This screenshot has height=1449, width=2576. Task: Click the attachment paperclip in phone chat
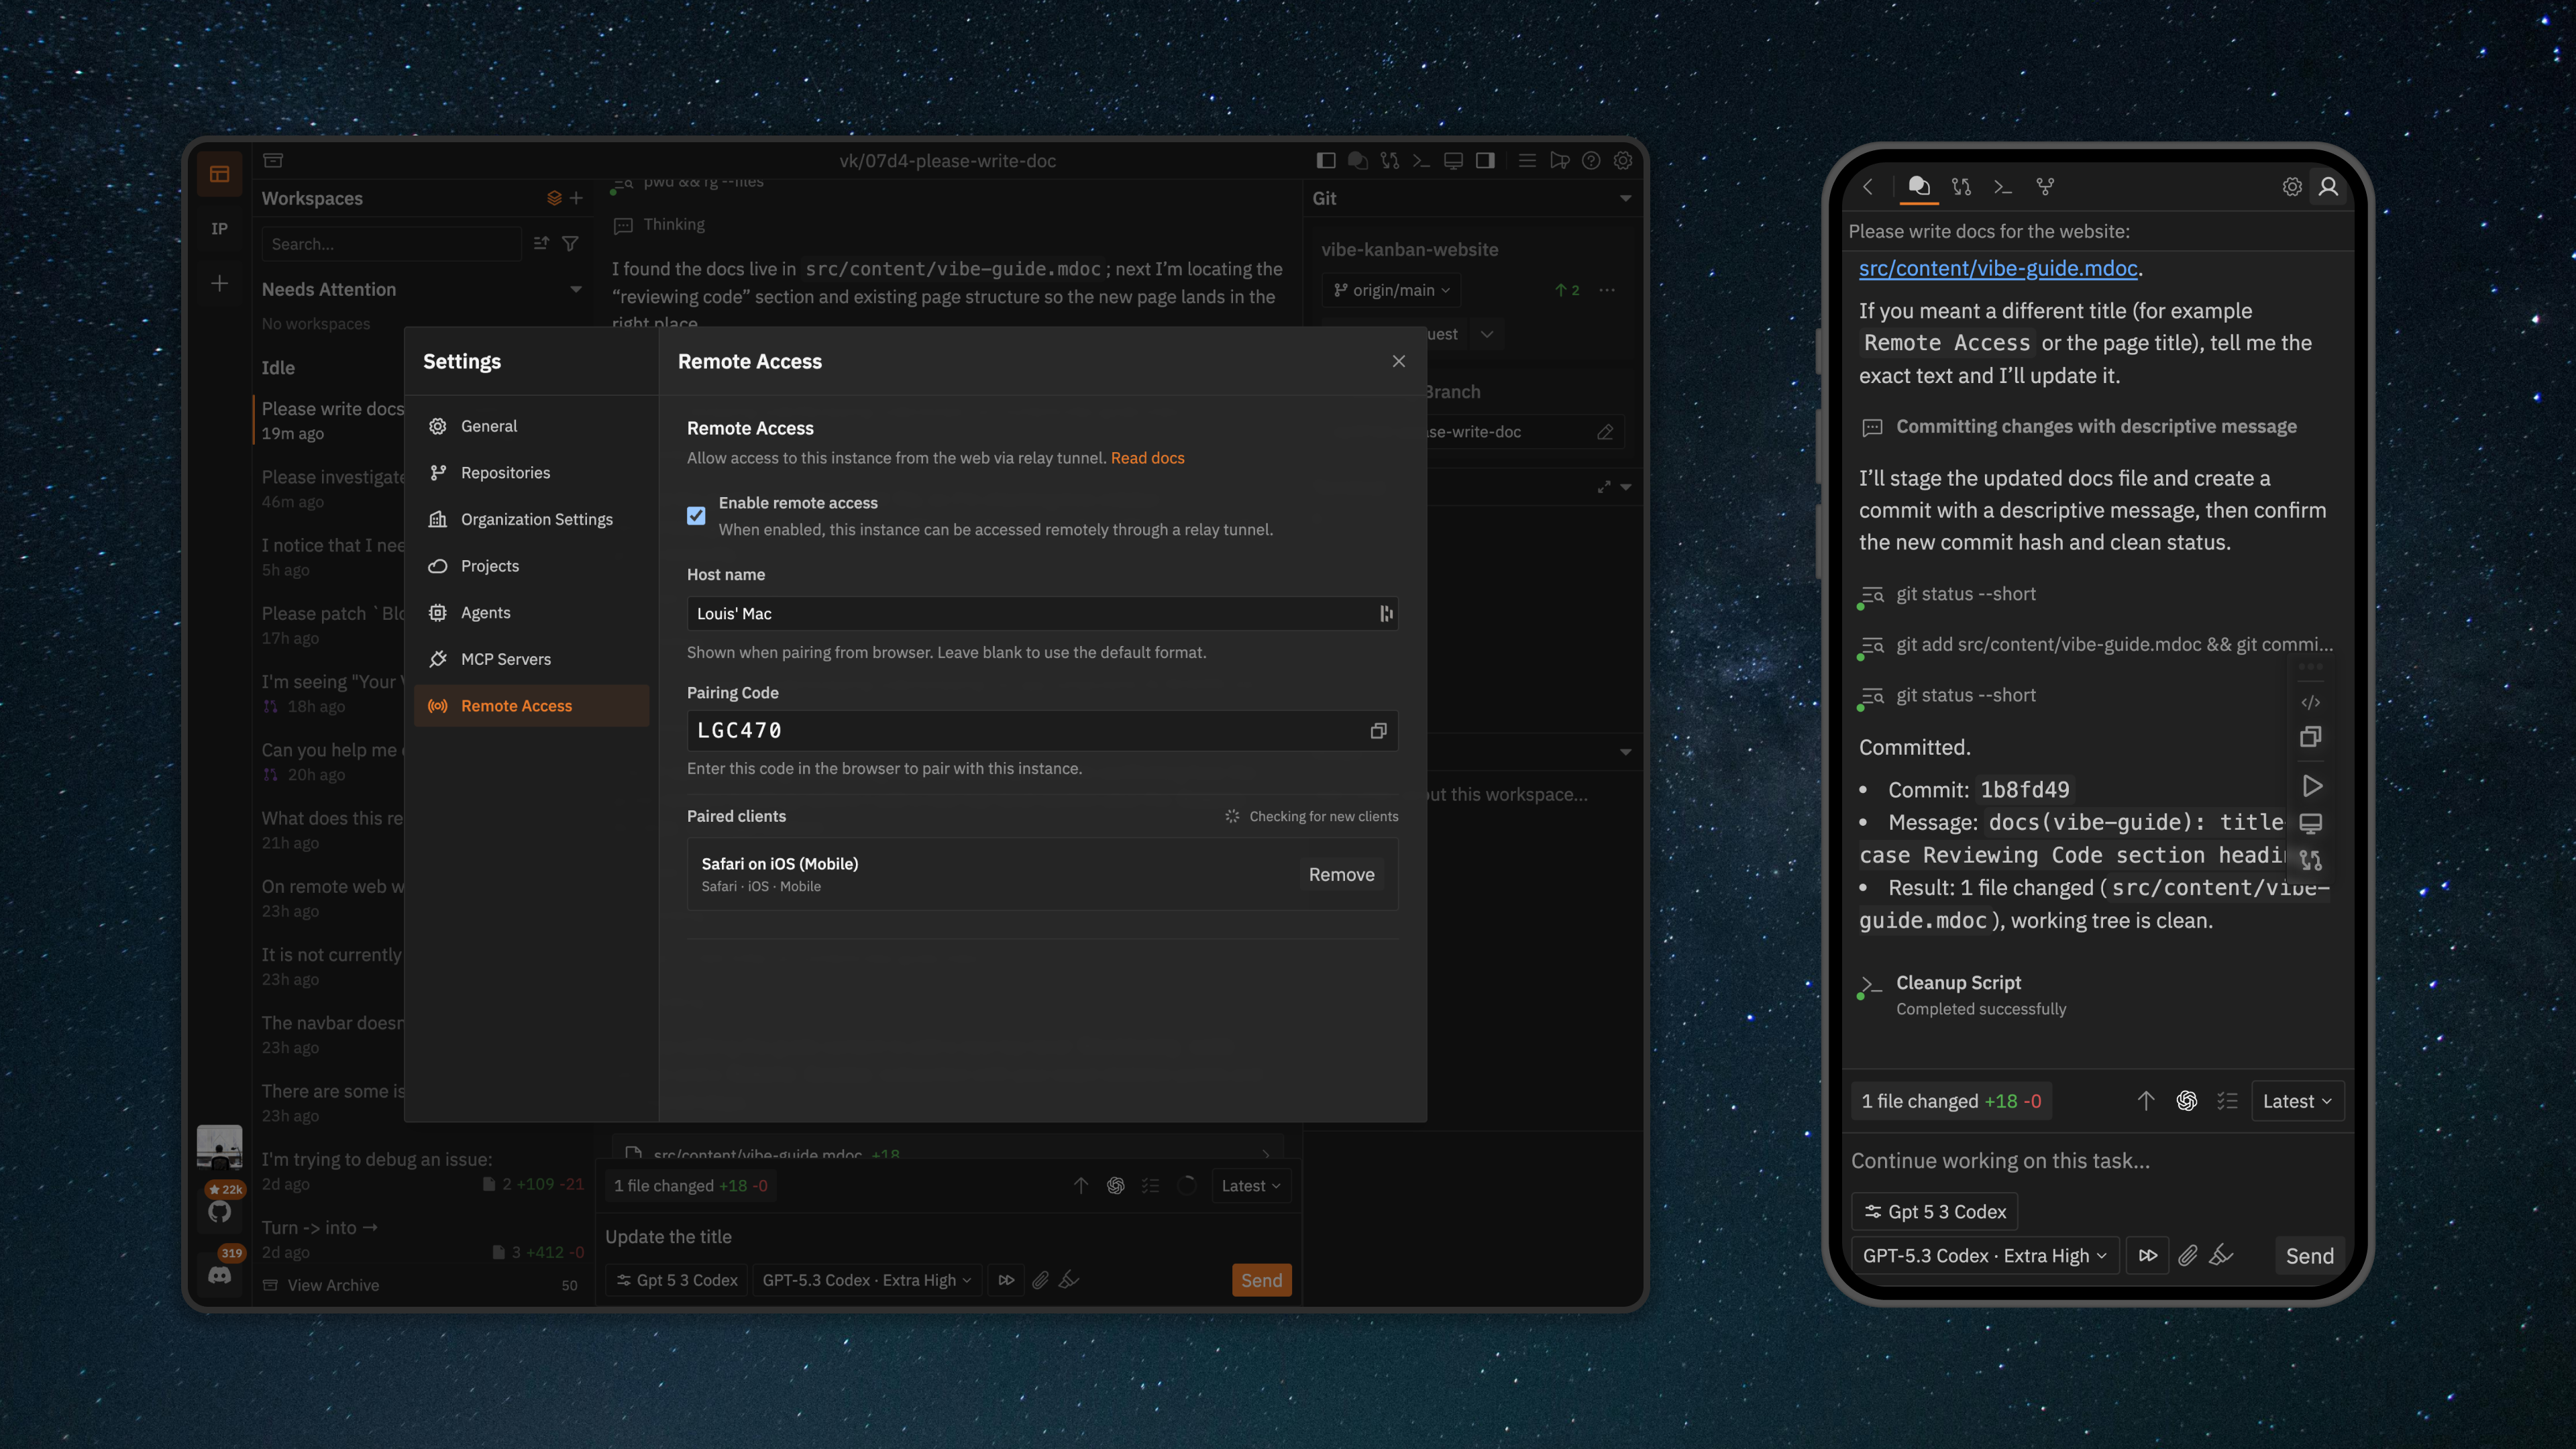tap(2187, 1255)
